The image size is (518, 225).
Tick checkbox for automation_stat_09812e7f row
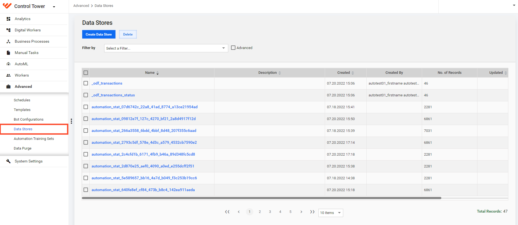[86, 119]
